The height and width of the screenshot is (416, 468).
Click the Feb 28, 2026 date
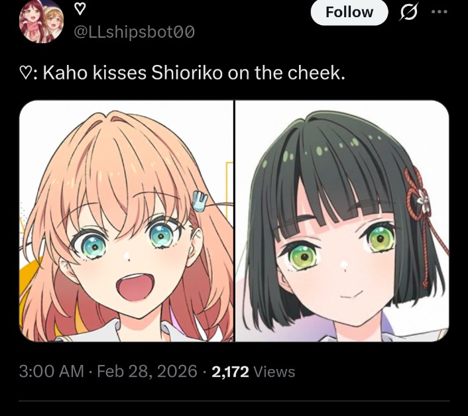[147, 372]
